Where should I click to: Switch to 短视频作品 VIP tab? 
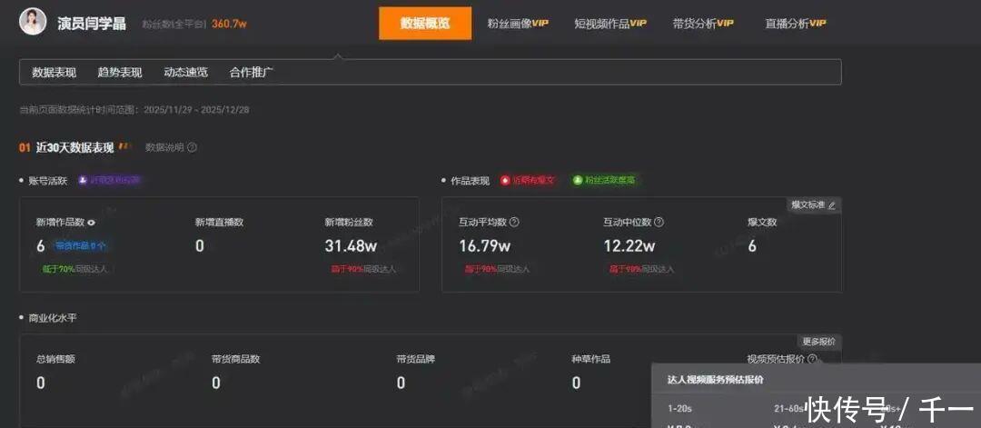point(610,24)
